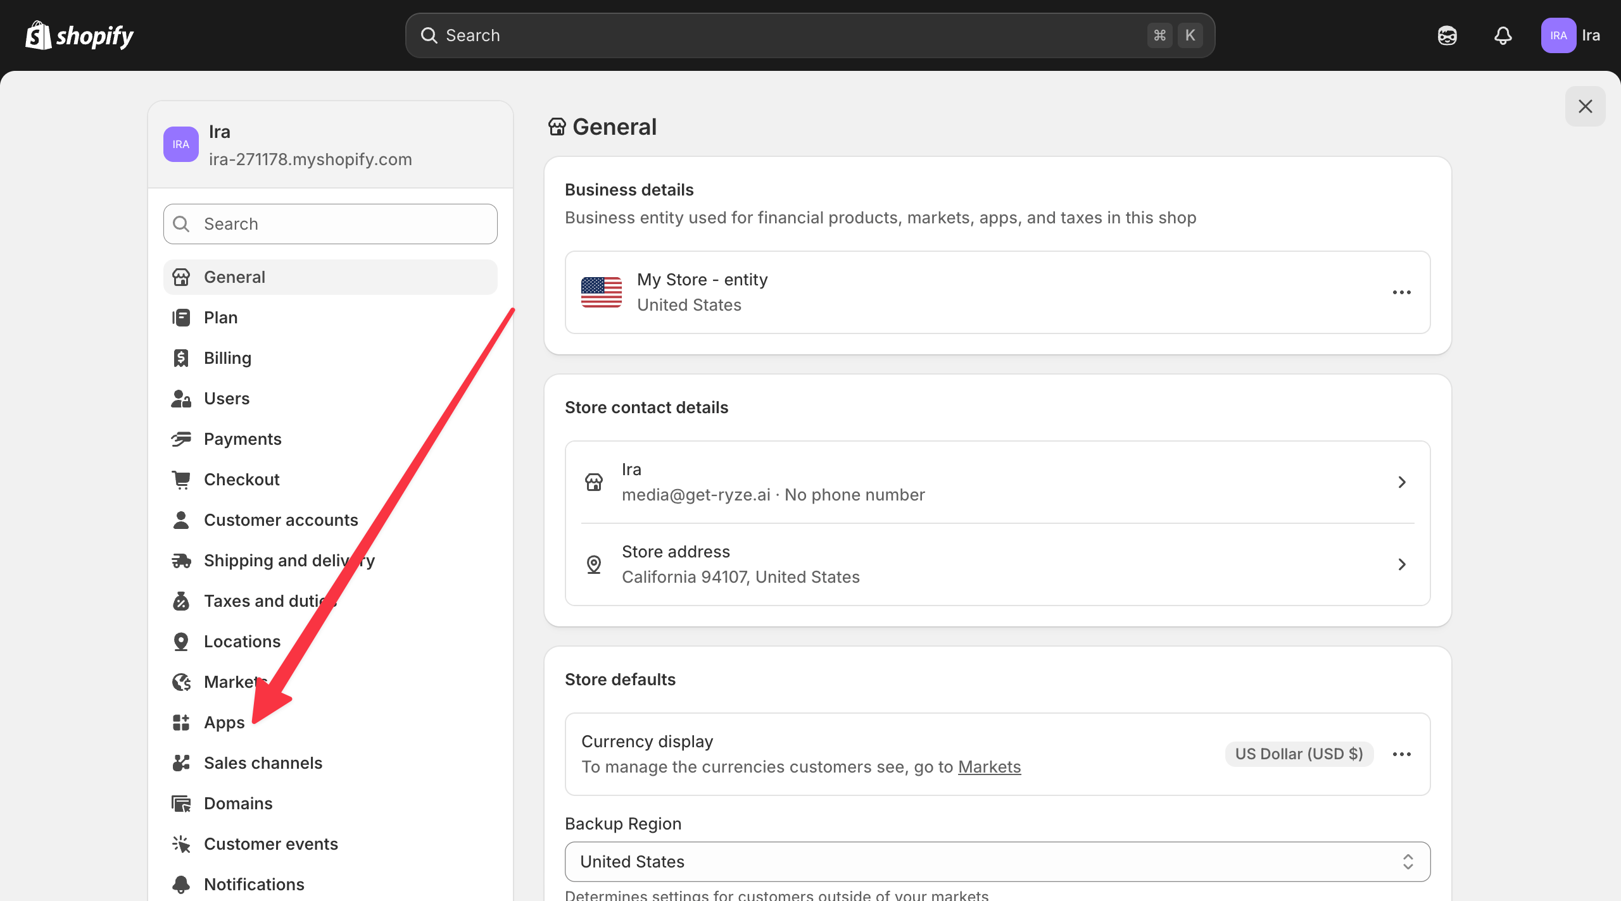Image resolution: width=1621 pixels, height=901 pixels.
Task: Select the Customer events menu label
Action: (x=270, y=844)
